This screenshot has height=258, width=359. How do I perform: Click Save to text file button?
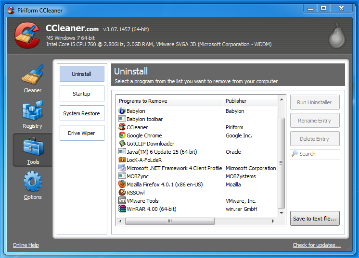click(x=315, y=219)
